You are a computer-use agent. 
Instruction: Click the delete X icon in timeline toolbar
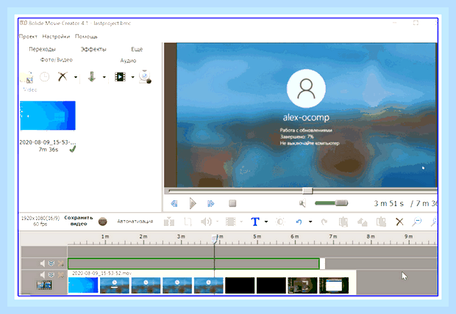coord(399,222)
